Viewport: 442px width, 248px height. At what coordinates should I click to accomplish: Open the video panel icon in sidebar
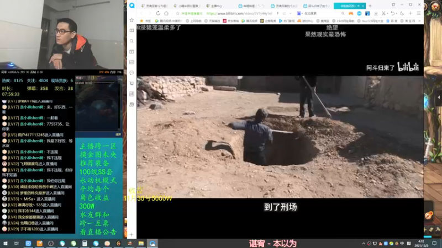click(x=131, y=52)
